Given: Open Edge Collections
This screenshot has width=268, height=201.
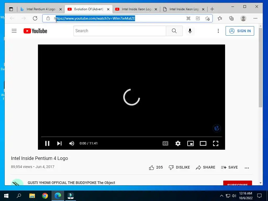Looking at the screenshot, I should pyautogui.click(x=231, y=18).
